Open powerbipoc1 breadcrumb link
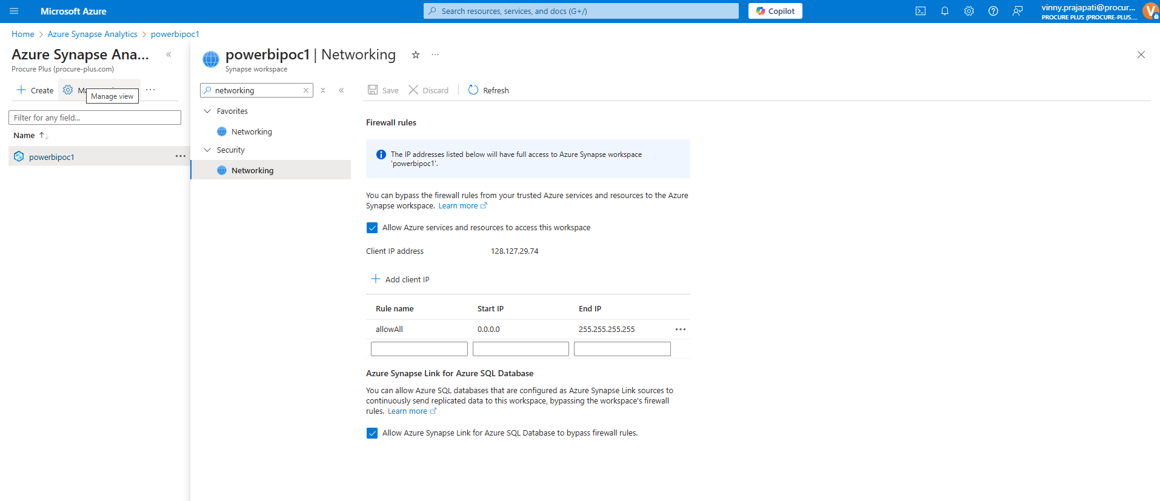The width and height of the screenshot is (1160, 501). [x=175, y=34]
